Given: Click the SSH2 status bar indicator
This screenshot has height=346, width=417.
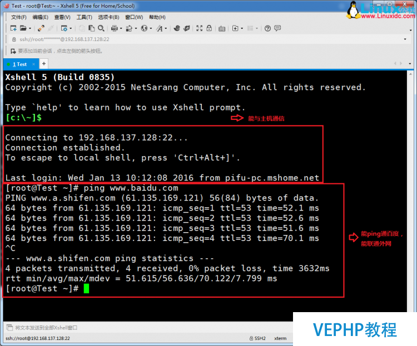Looking at the screenshot, I should (x=257, y=338).
